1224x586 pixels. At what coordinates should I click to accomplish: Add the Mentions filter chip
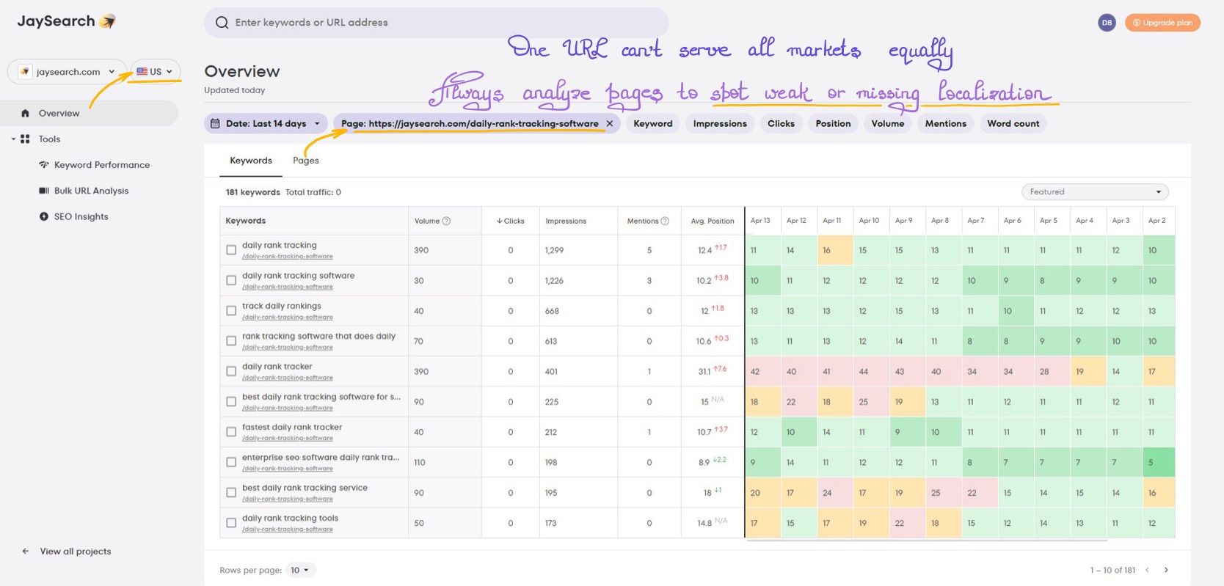pyautogui.click(x=946, y=123)
